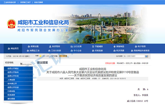Open 权责清单 in the sidebar
Screen dimensions: 165x106
(x=18, y=95)
